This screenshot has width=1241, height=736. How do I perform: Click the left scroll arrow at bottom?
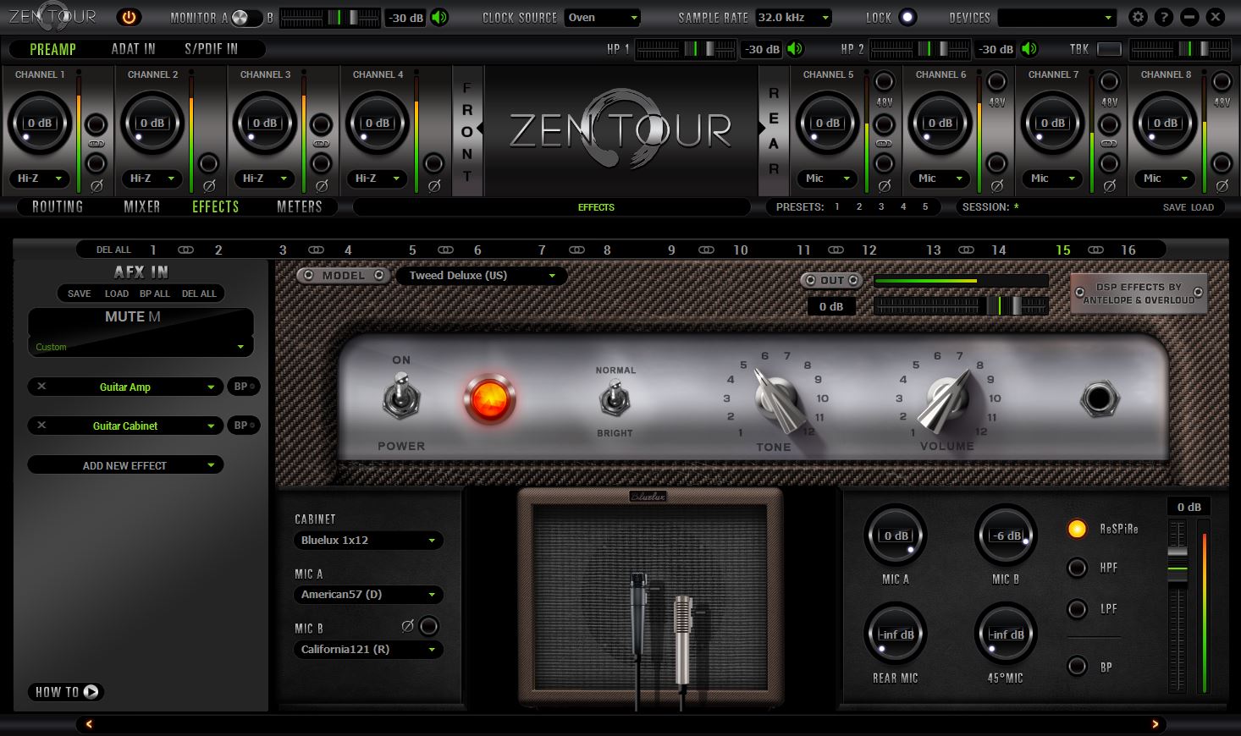[89, 724]
